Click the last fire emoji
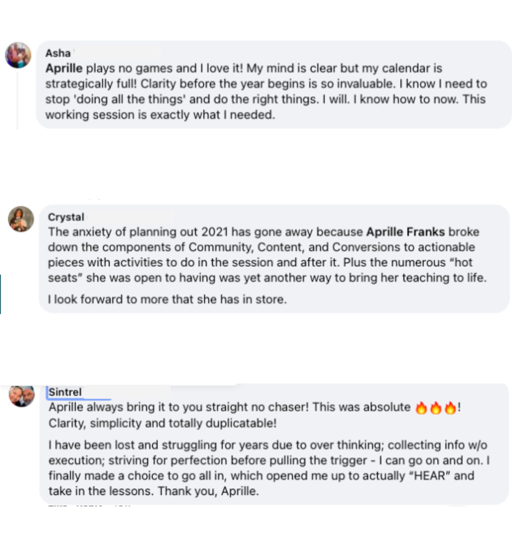The width and height of the screenshot is (512, 540). [450, 408]
